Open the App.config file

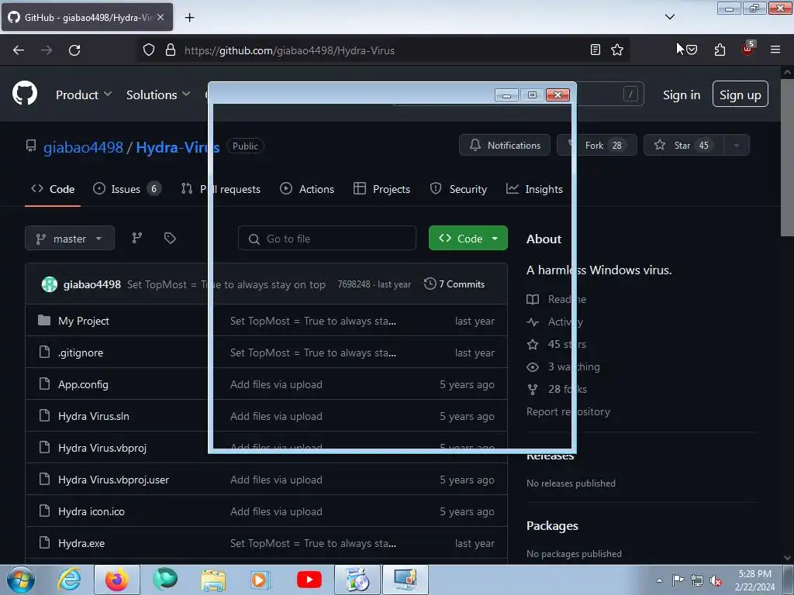[x=83, y=384]
